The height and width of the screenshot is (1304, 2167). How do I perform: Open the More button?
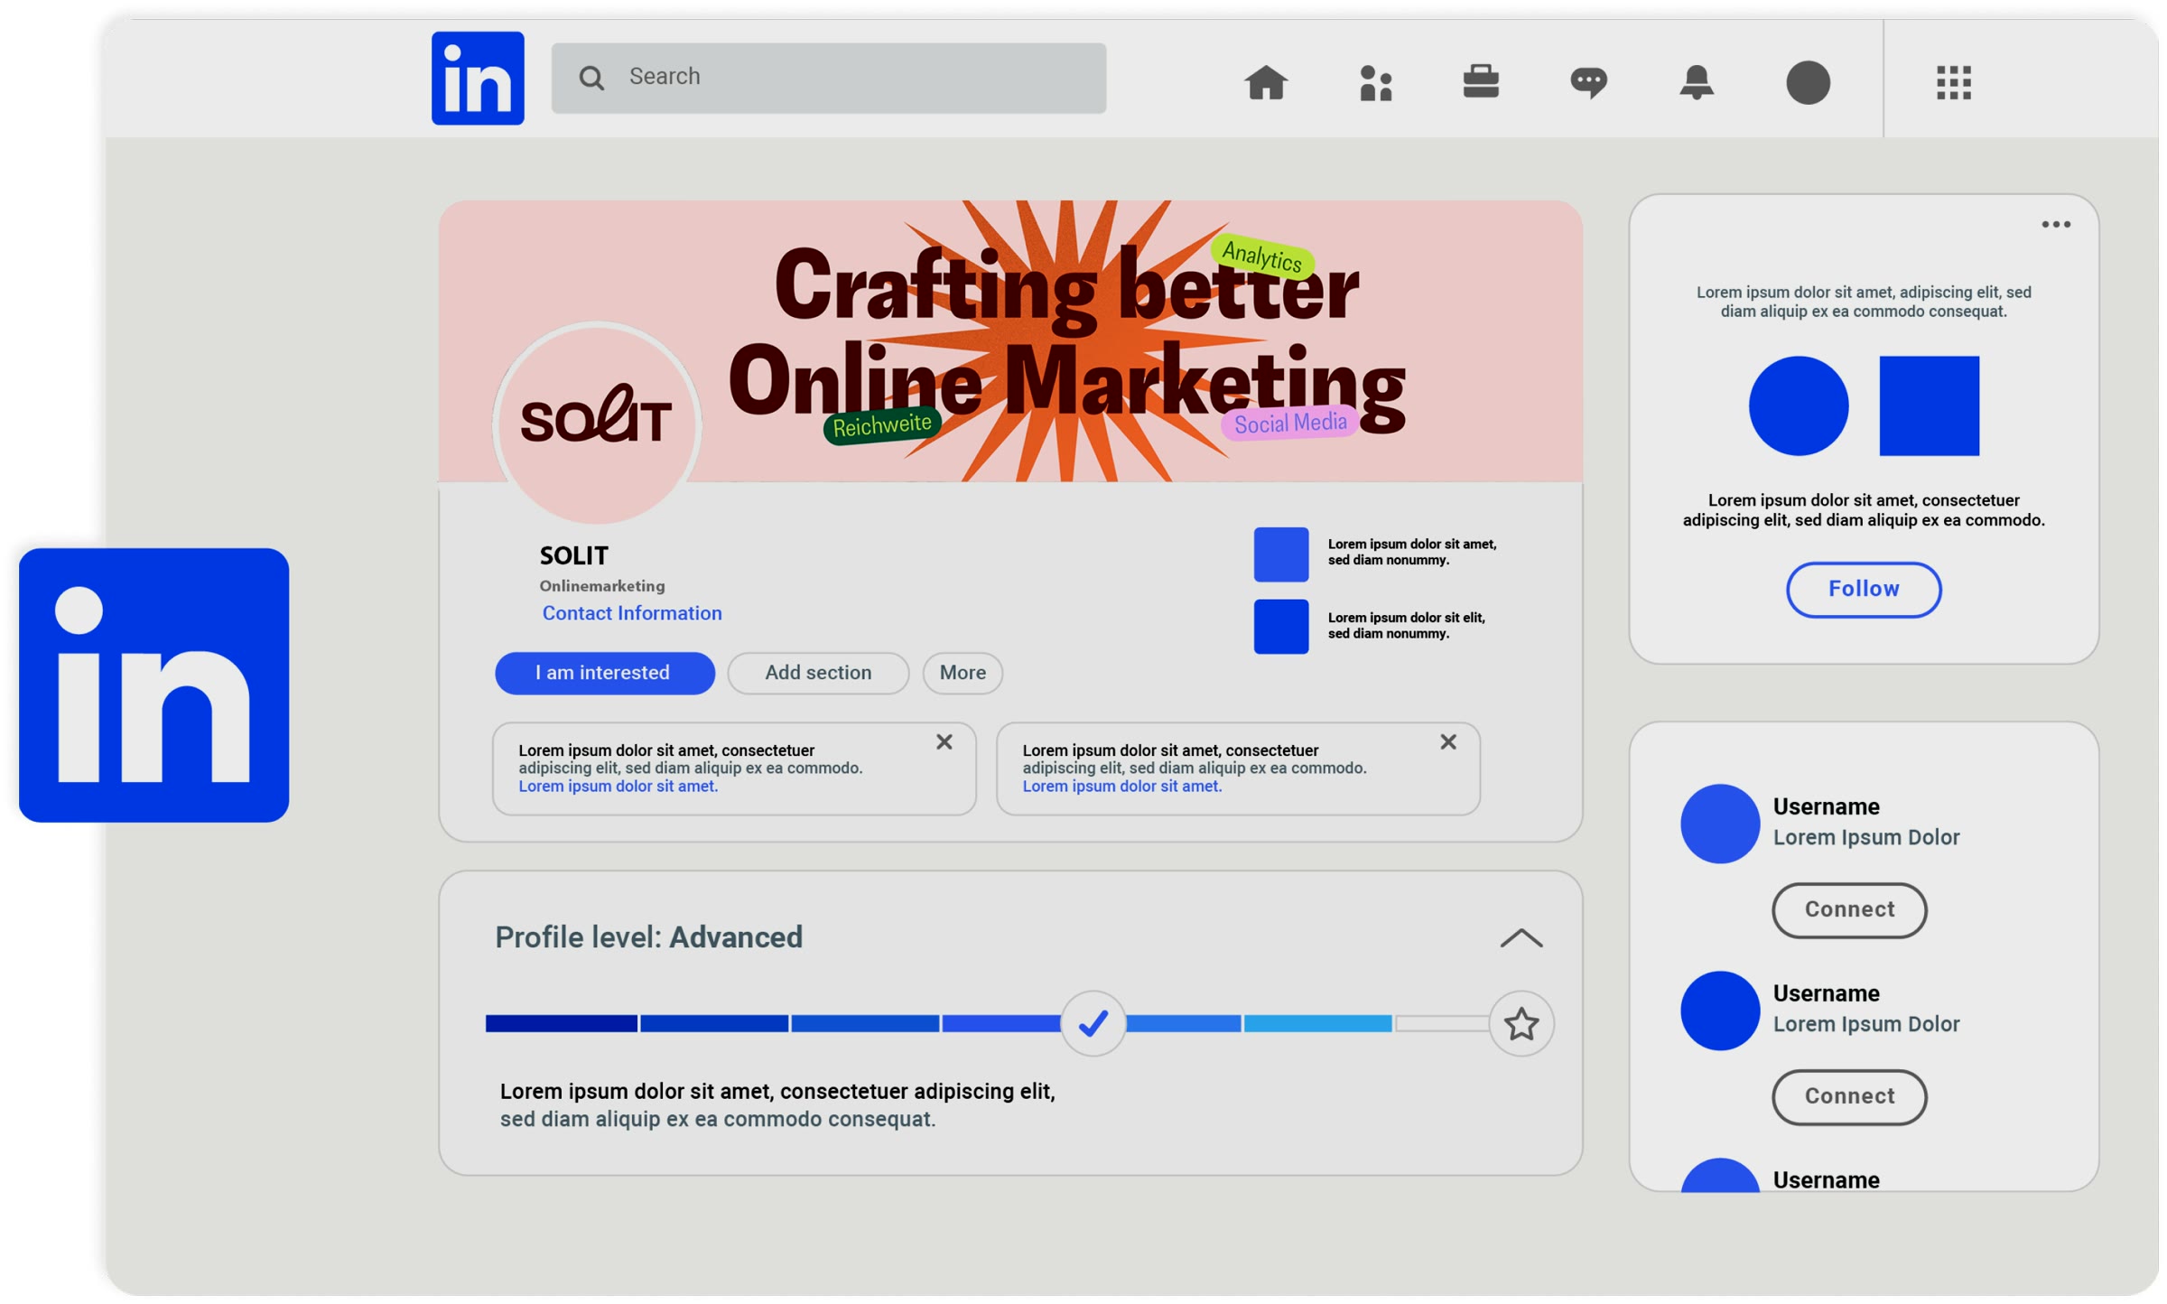(963, 673)
